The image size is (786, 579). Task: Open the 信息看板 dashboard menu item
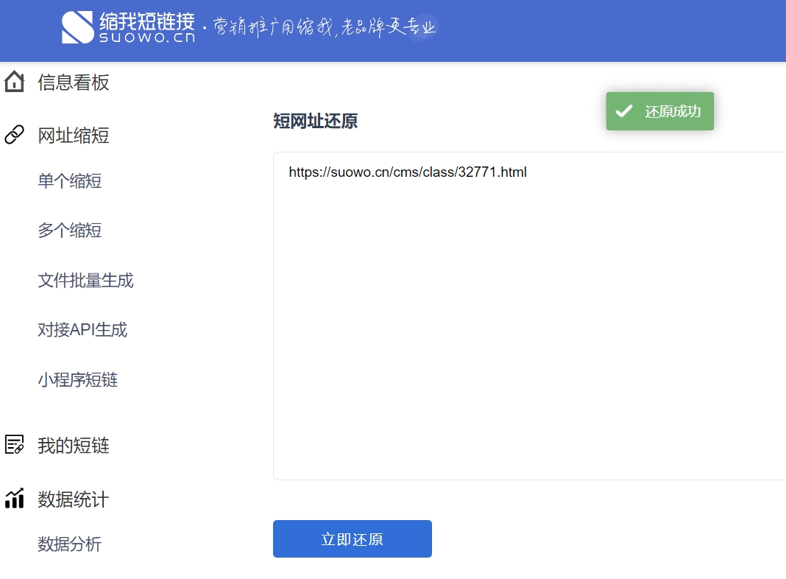pos(74,83)
